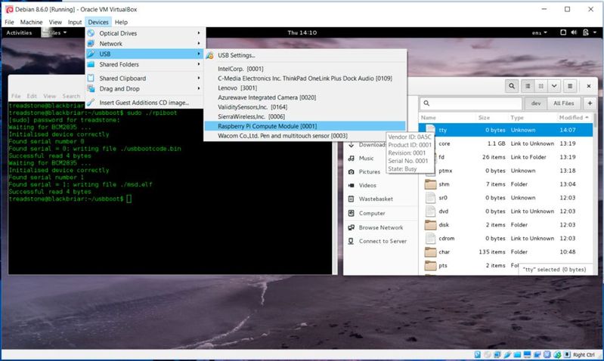Click the VirtualBox shared folders status icon
The image size is (604, 361).
pos(517,354)
